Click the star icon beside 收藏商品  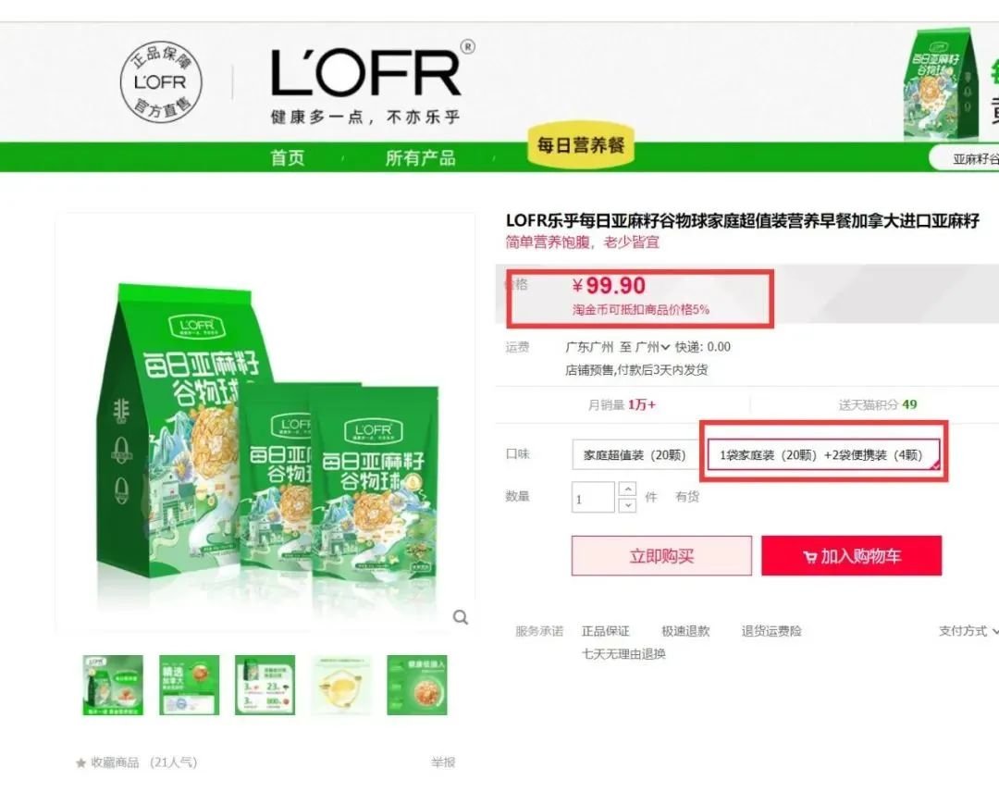pos(80,762)
